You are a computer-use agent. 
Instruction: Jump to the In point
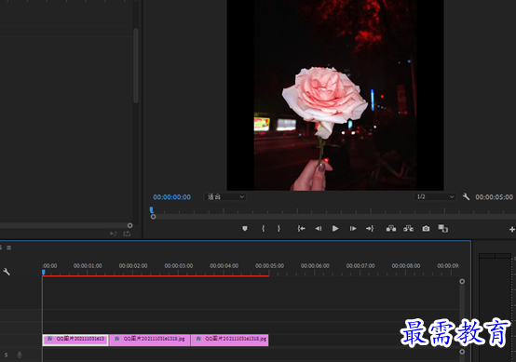[x=301, y=229]
